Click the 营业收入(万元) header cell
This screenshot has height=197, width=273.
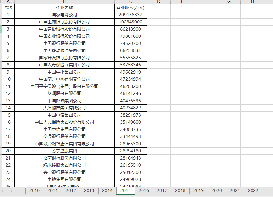[x=130, y=8]
